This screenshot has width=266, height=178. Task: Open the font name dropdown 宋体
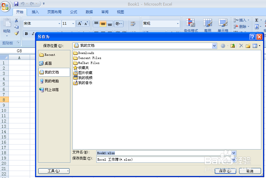pos(59,23)
